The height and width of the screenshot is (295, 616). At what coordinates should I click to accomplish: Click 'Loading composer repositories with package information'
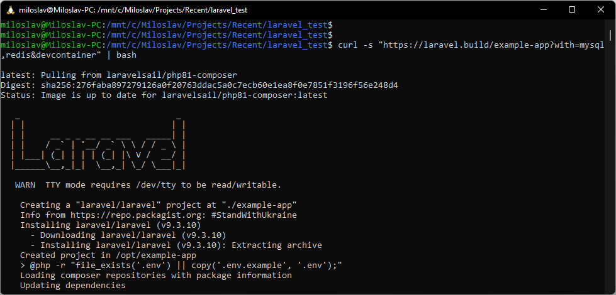156,276
